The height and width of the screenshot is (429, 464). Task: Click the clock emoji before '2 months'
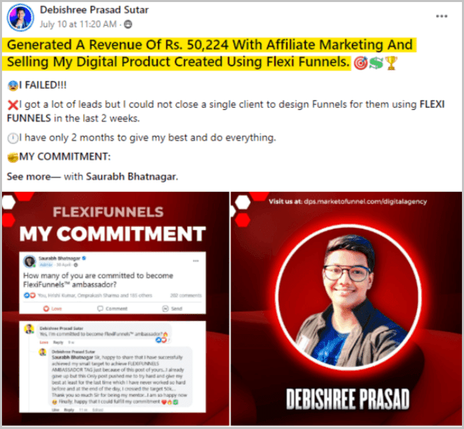click(13, 138)
